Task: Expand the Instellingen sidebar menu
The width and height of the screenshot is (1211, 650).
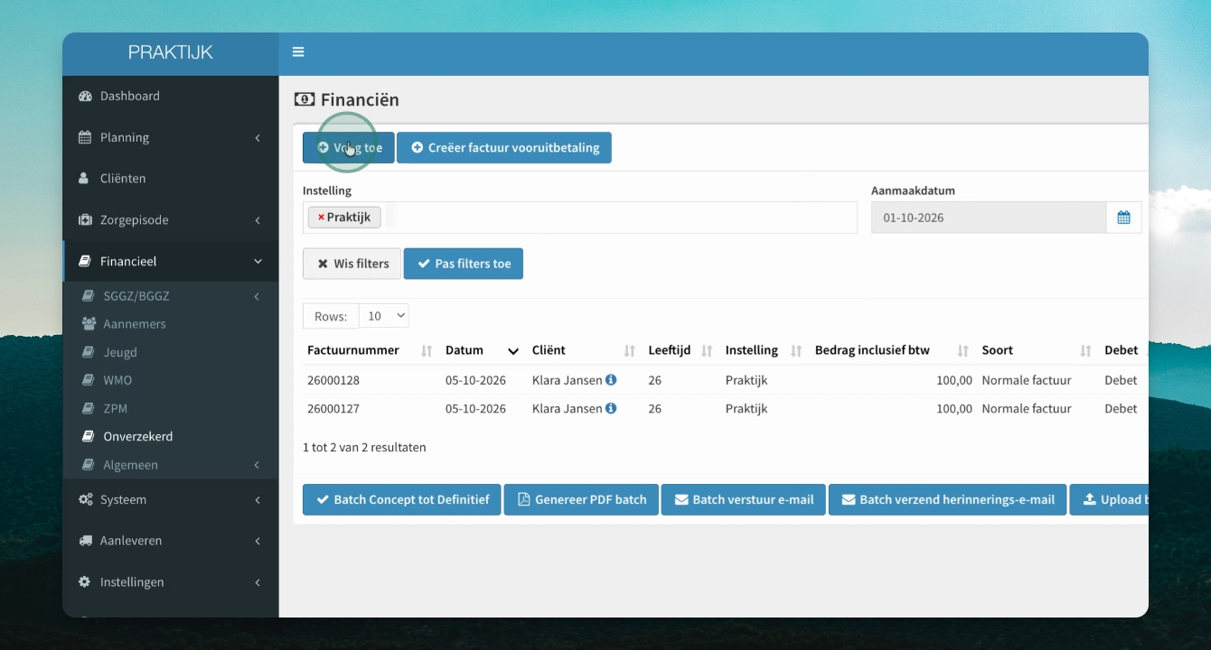Action: tap(171, 582)
